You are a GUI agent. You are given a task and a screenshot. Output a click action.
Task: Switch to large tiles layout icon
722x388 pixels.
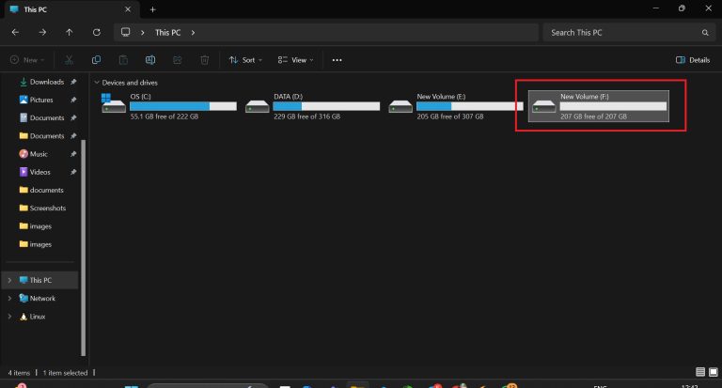(714, 372)
